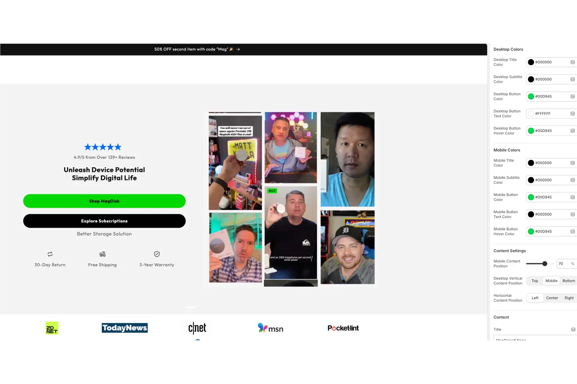Set vertical content position to Bottom

click(569, 281)
